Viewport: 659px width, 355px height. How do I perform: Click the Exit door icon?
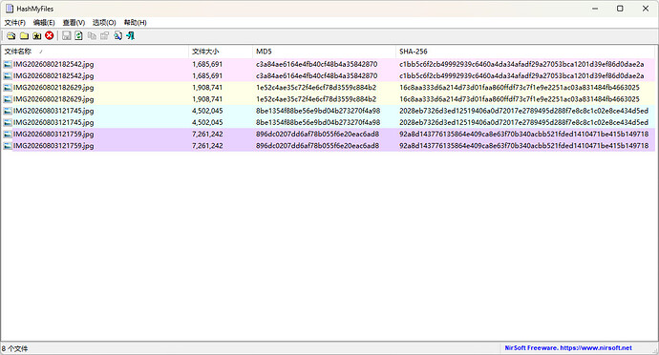point(130,35)
